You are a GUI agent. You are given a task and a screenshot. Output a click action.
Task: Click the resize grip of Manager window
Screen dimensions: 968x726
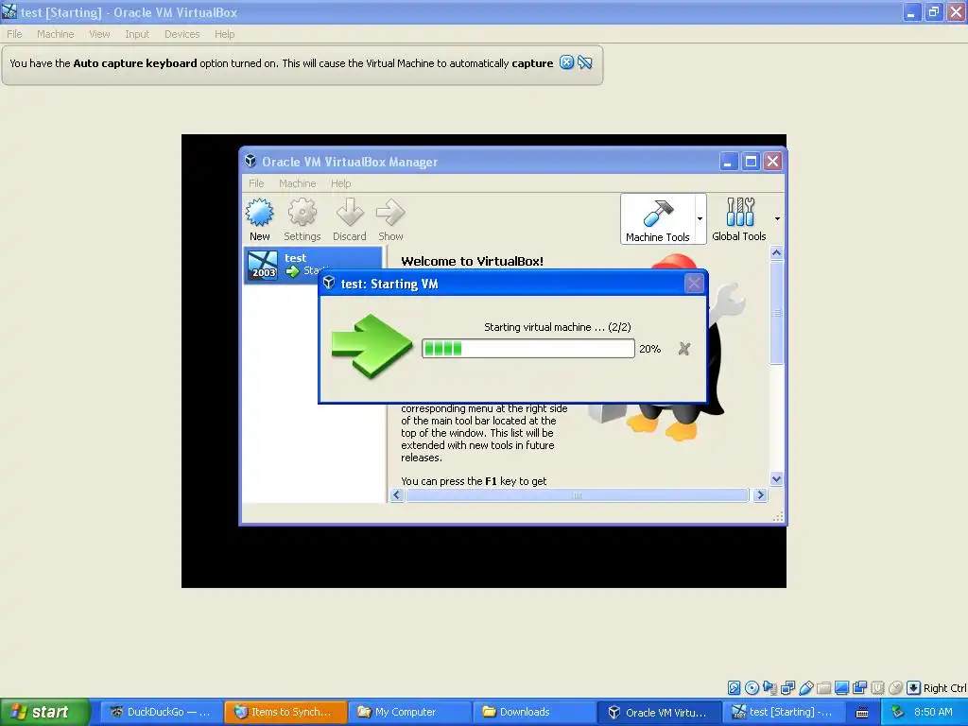point(779,517)
